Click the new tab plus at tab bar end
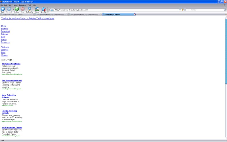The height and width of the screenshot is (142, 227). pos(226,14)
